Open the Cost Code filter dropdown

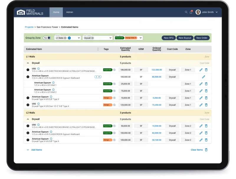[x=110, y=38]
